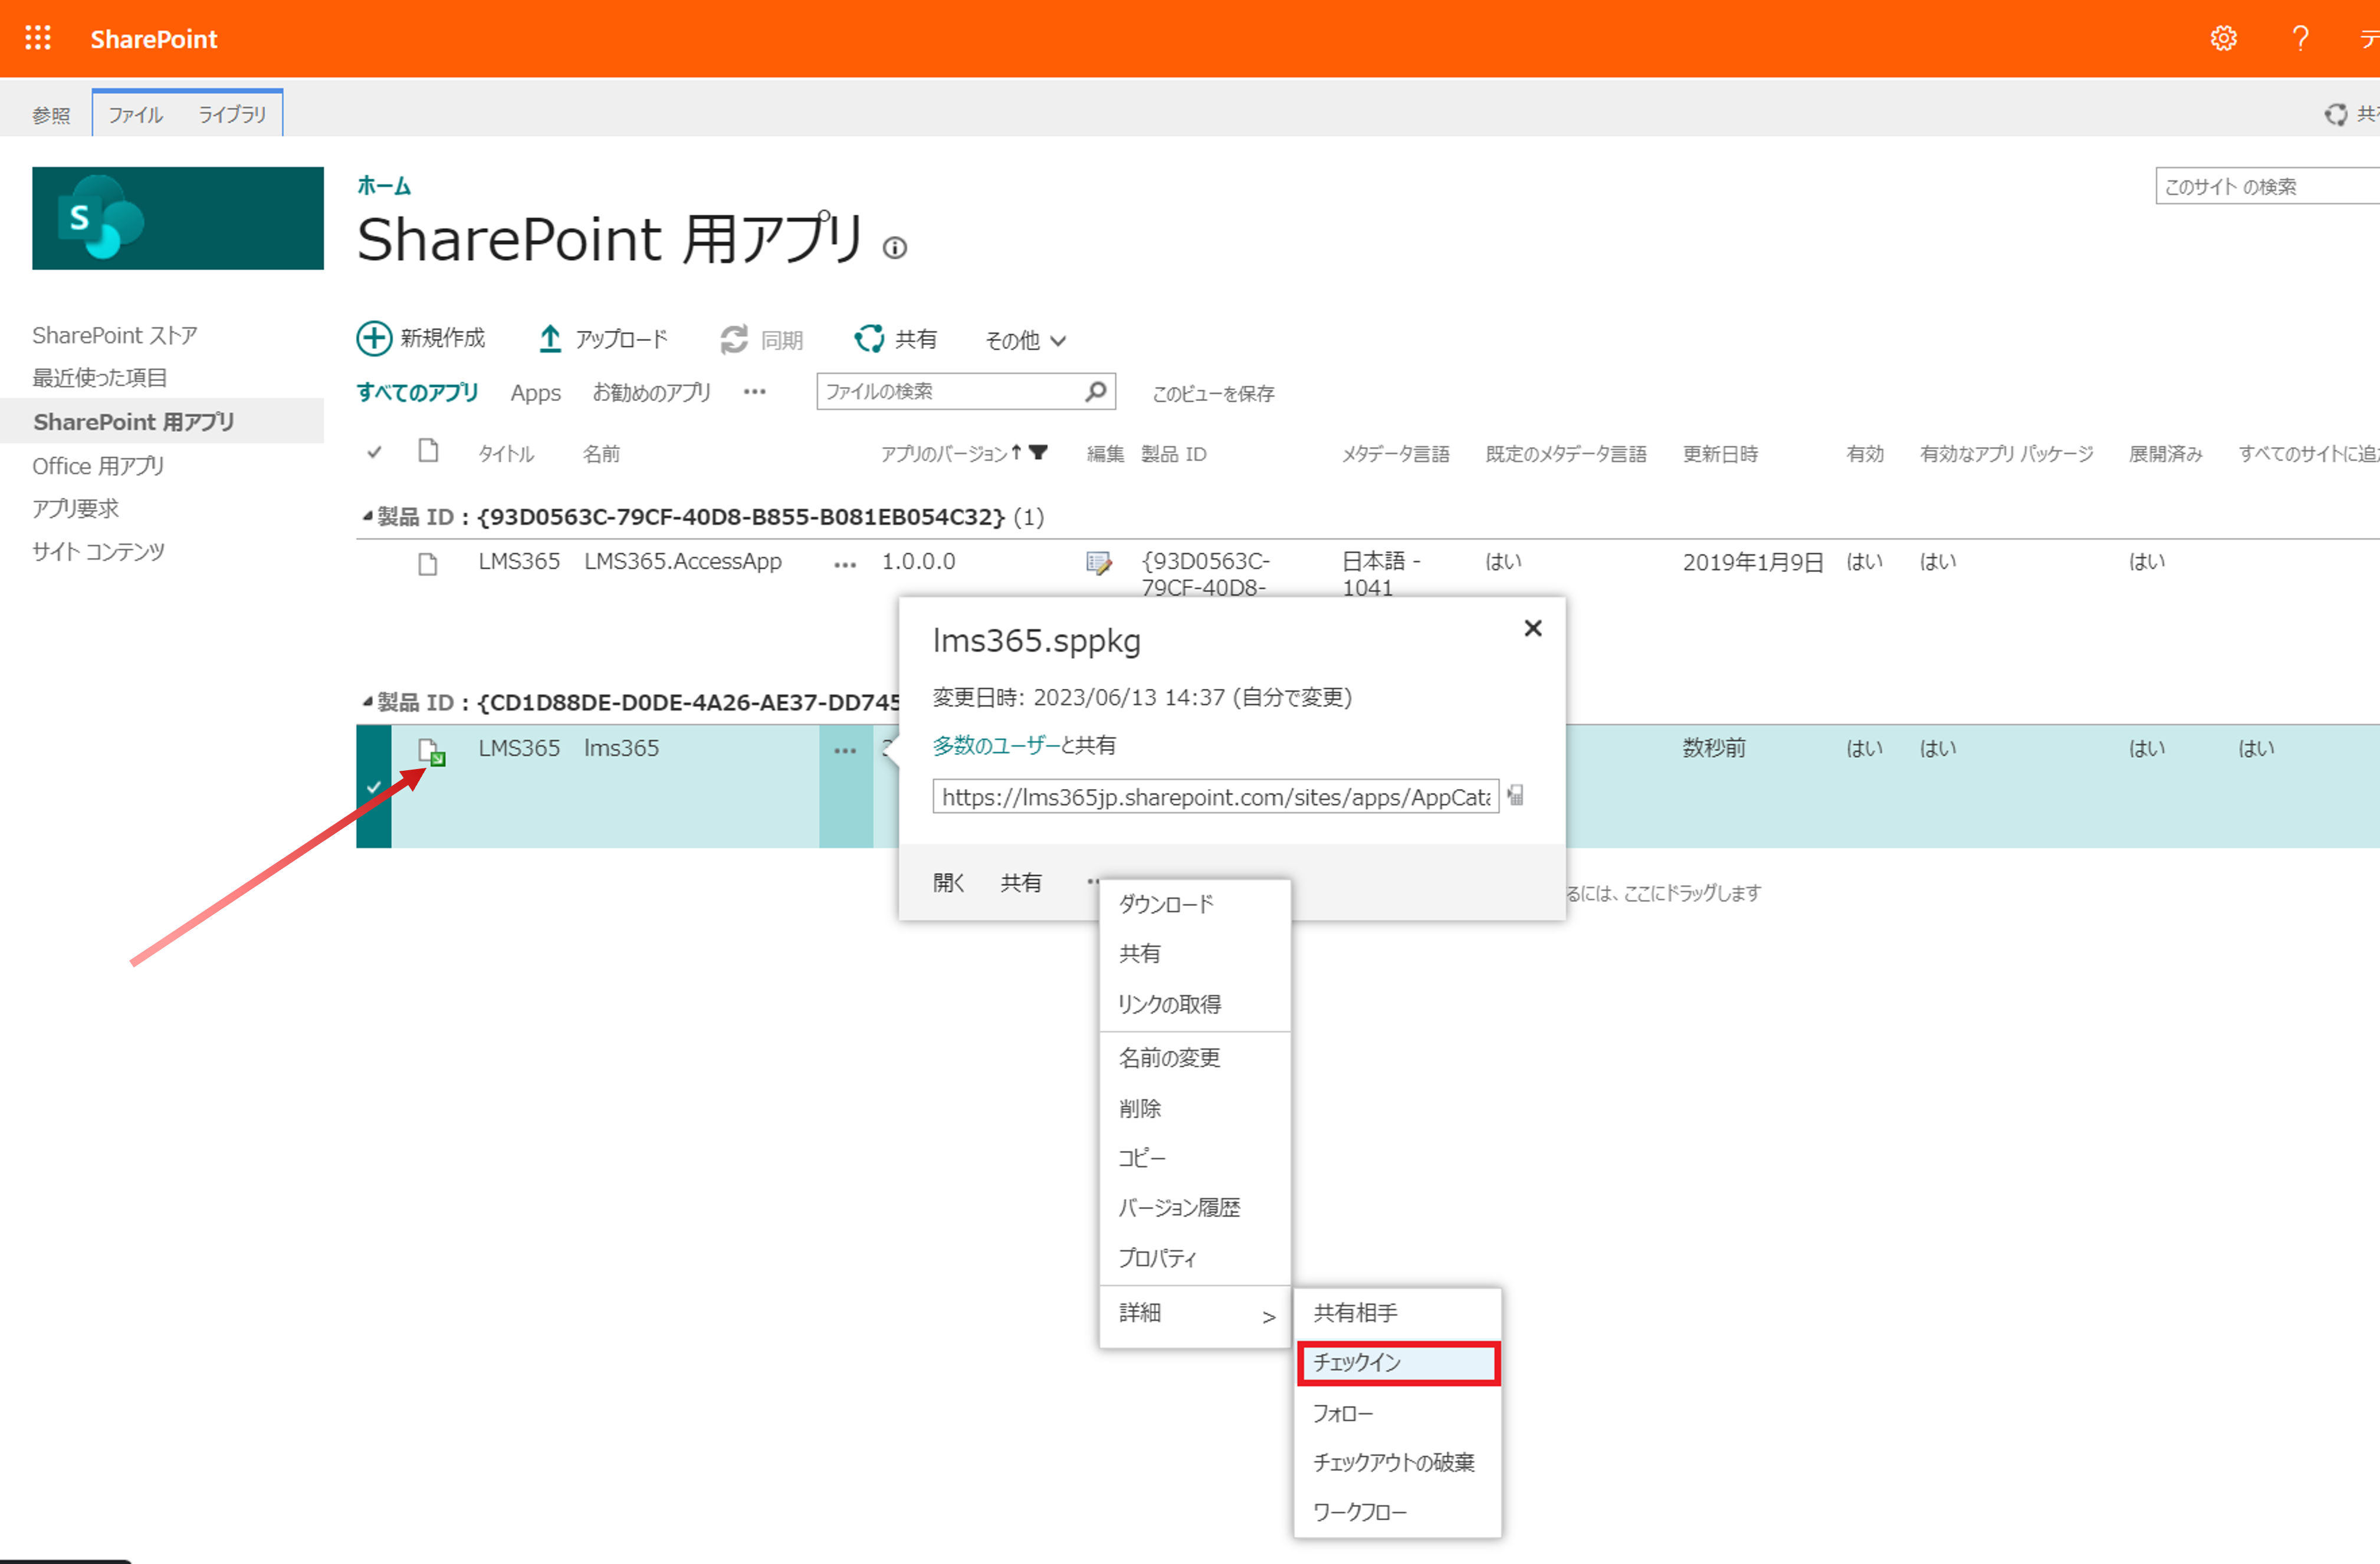Image resolution: width=2380 pixels, height=1564 pixels.
Task: Open the settings gear icon
Action: tap(2223, 38)
